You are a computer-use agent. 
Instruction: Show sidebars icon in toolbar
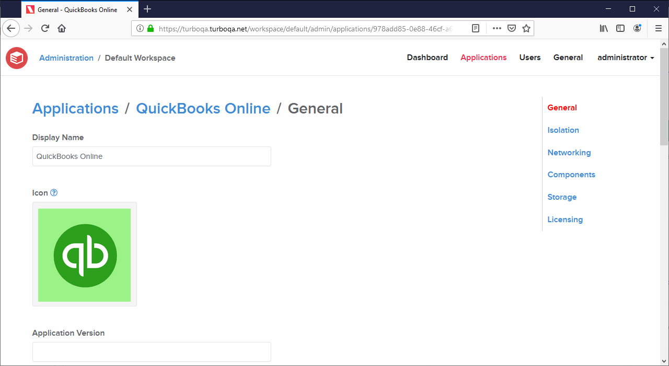pos(620,29)
